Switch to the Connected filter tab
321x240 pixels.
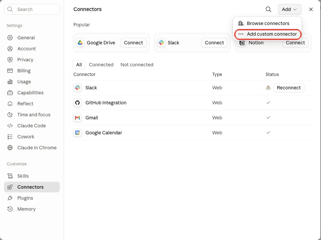(101, 65)
